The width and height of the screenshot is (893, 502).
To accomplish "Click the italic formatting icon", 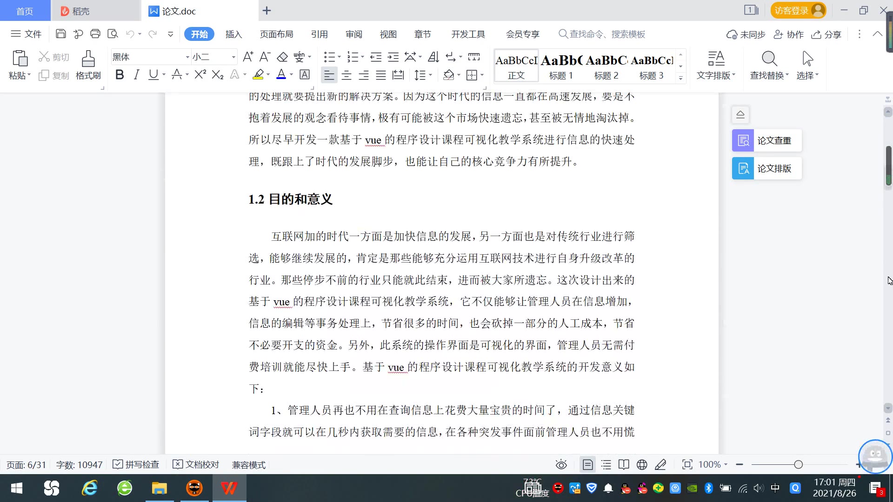I will click(x=136, y=75).
